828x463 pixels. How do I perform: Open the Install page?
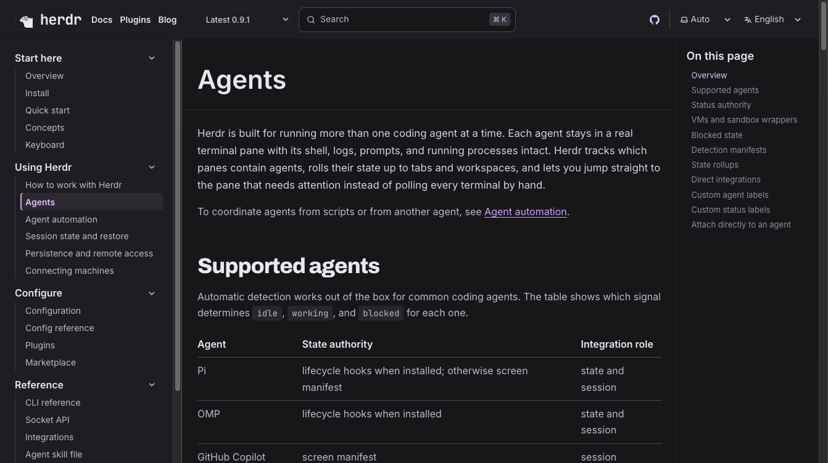coord(37,93)
